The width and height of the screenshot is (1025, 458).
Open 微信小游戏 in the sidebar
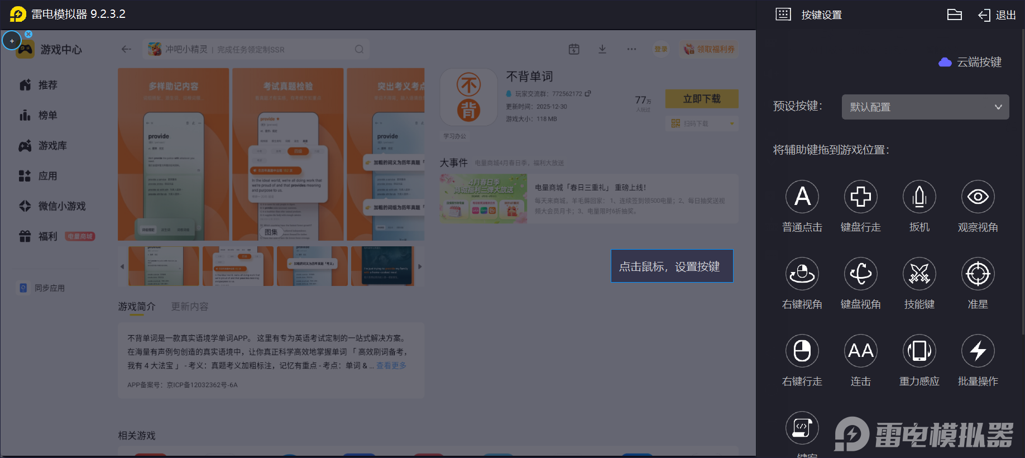coord(52,206)
